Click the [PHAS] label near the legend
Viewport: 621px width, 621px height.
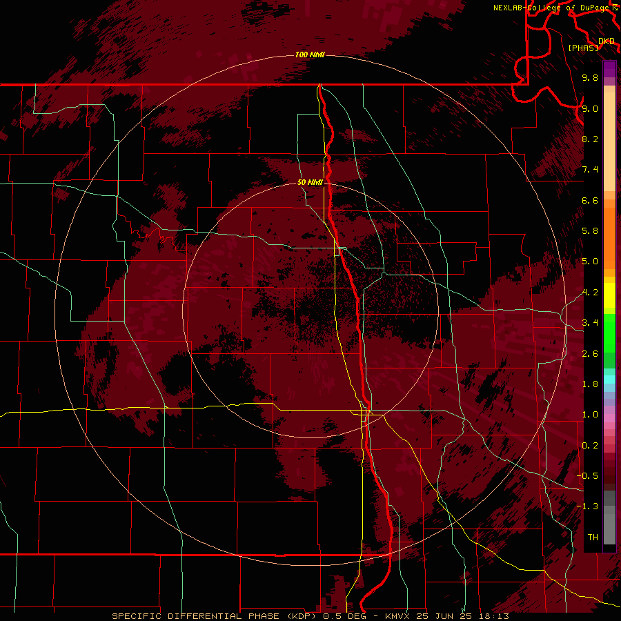pyautogui.click(x=583, y=48)
